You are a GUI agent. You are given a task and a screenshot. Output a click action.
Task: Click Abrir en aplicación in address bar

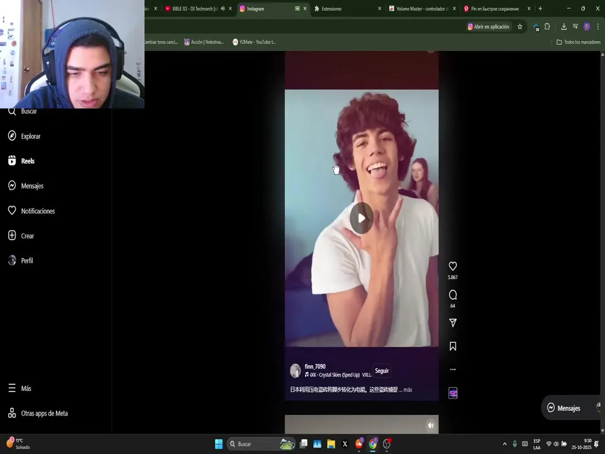pos(488,26)
